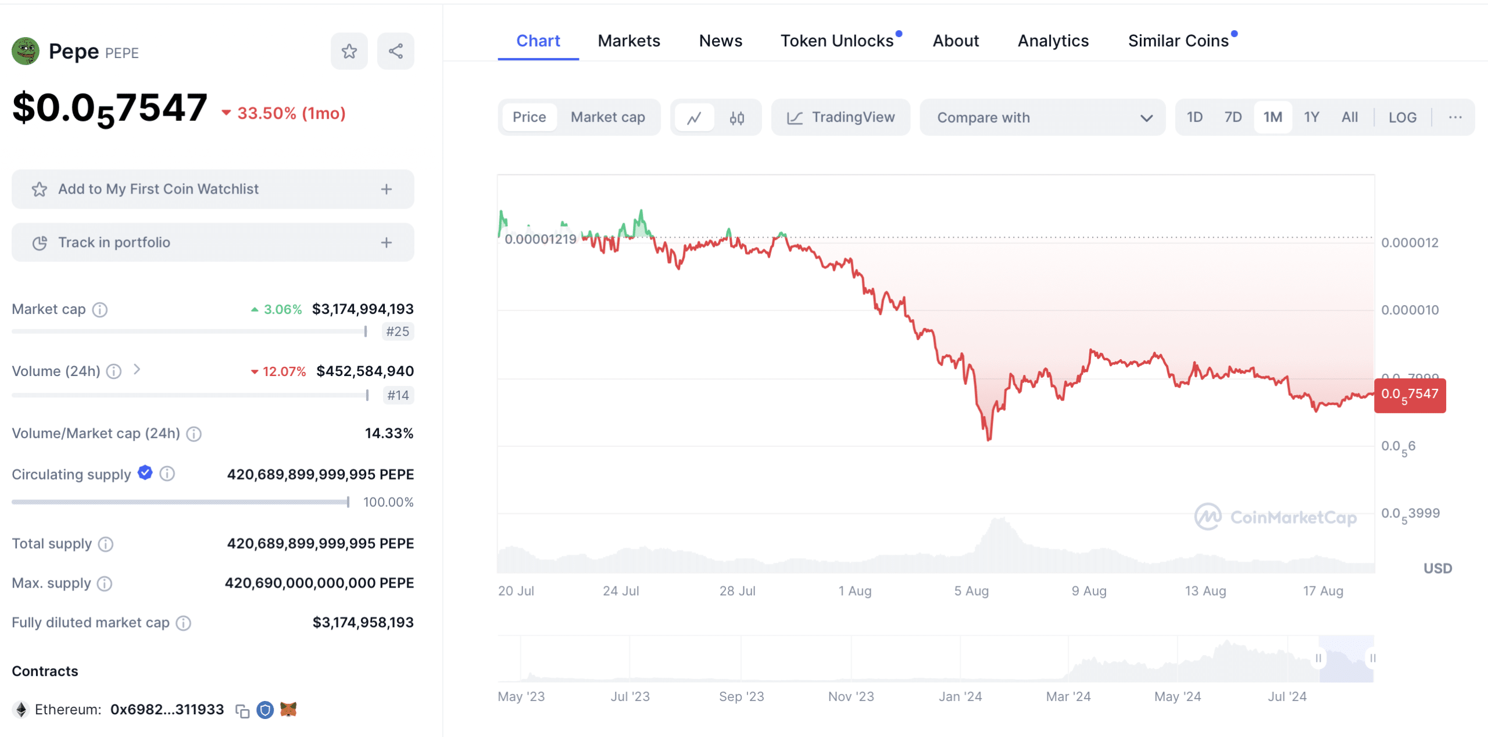Image resolution: width=1488 pixels, height=737 pixels.
Task: Click the Fully diluted market cap info icon
Action: point(184,623)
